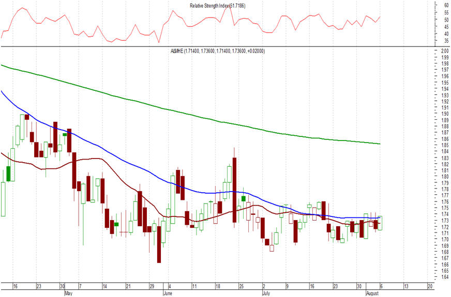Select the June month label
451x297 pixels.
pos(168,293)
